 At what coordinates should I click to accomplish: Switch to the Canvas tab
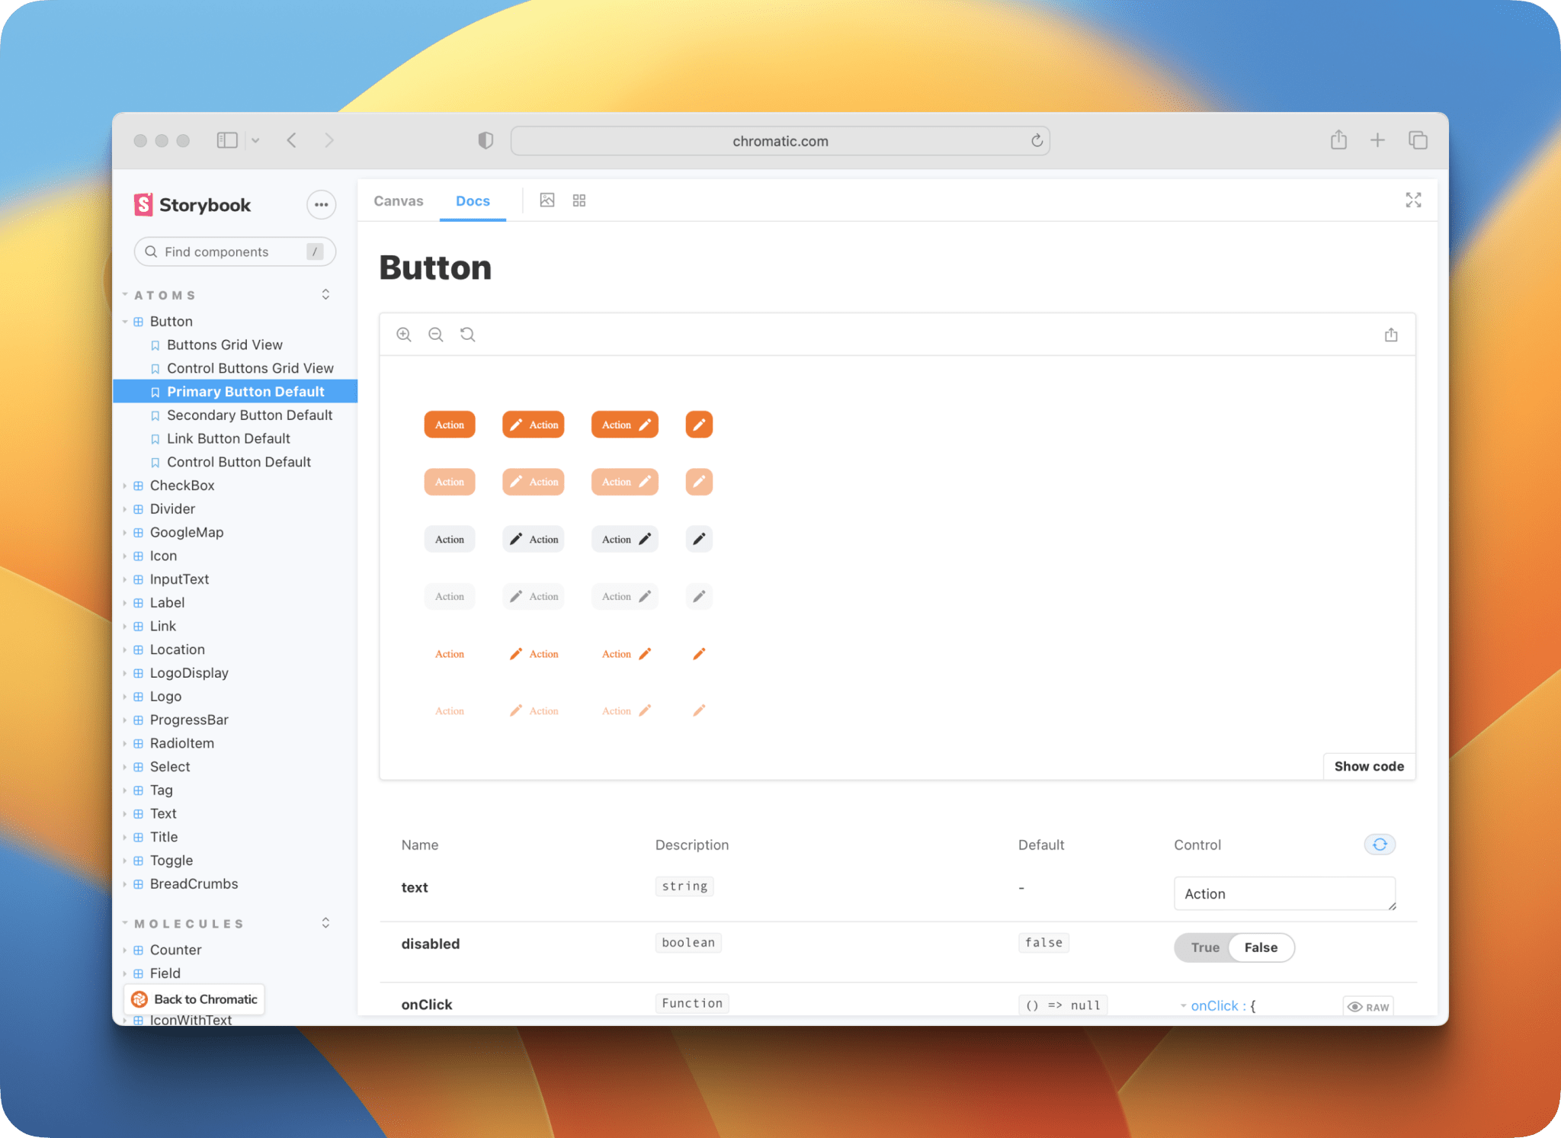click(x=399, y=200)
